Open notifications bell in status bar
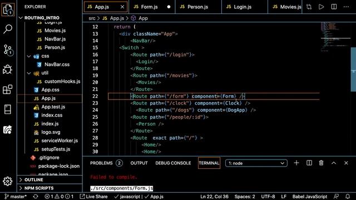Viewport: 356px width, 200px height. (x=347, y=196)
